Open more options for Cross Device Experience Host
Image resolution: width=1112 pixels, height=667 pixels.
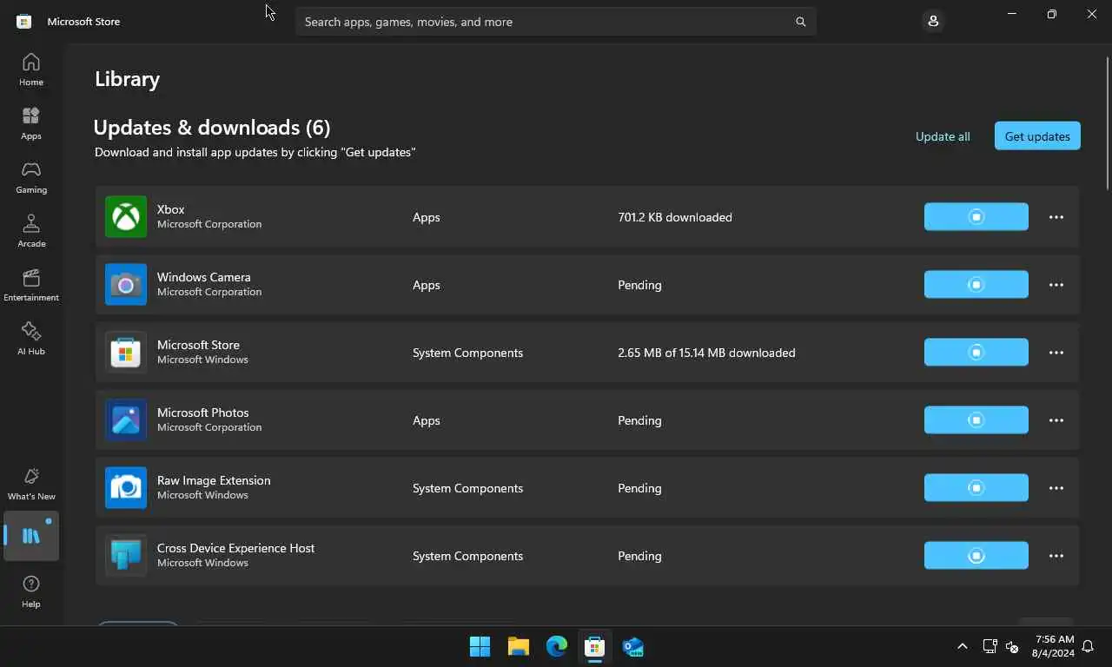tap(1056, 556)
